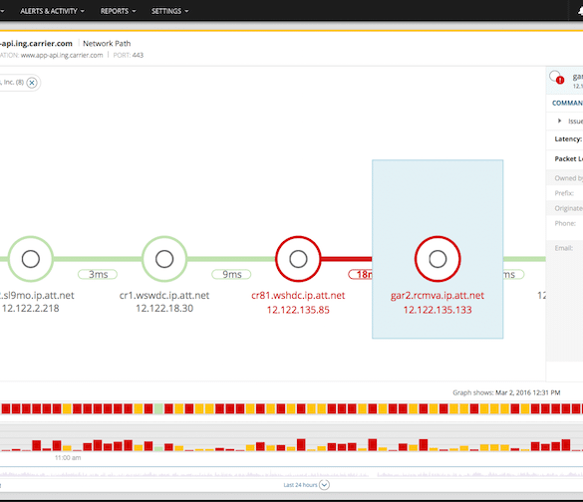The width and height of the screenshot is (583, 502).
Task: Click the cr1.wswdc.ip.att.net hostname label
Action: click(x=164, y=296)
